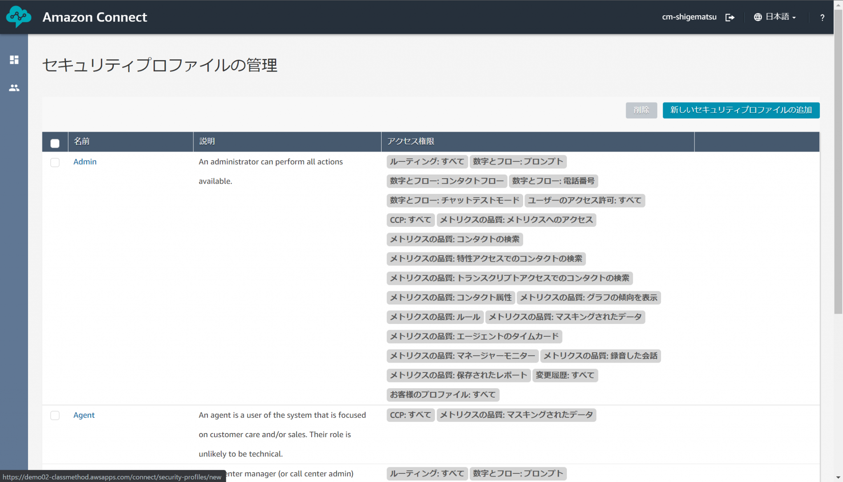843x482 pixels.
Task: Click the globe language icon
Action: click(x=757, y=17)
